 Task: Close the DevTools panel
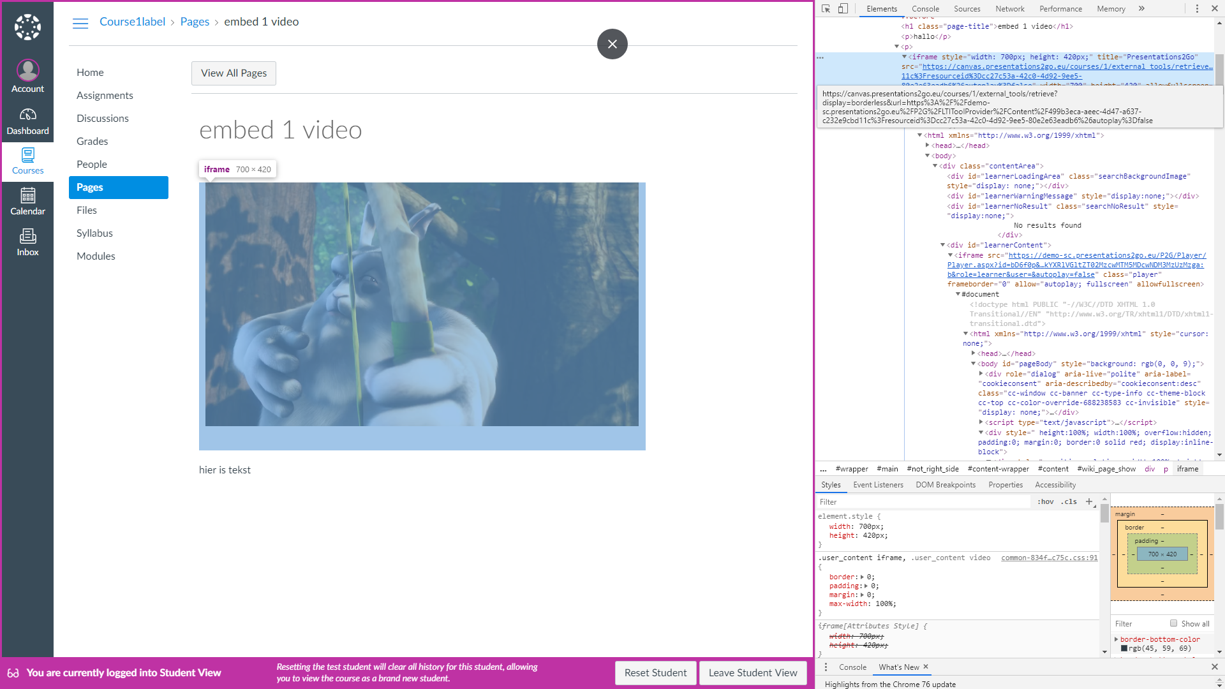pyautogui.click(x=1215, y=8)
